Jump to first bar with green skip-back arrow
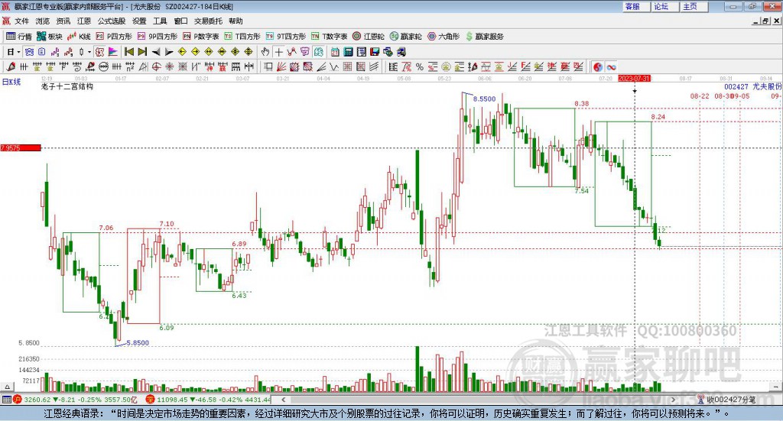This screenshot has width=783, height=421. click(128, 52)
